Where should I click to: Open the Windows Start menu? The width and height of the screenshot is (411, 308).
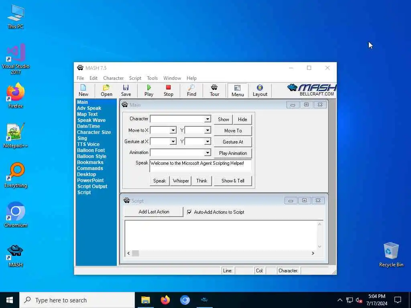[x=10, y=300]
